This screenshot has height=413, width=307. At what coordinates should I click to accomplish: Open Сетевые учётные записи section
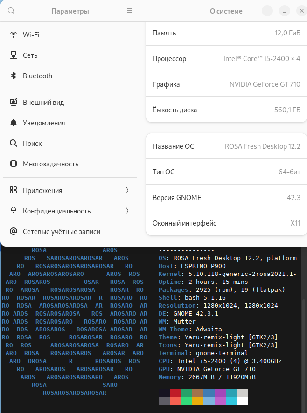[62, 232]
